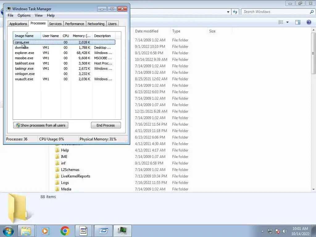Screen dimensions: 316x237
Task: Open the volume speaker tray icon
Action: pos(285,231)
